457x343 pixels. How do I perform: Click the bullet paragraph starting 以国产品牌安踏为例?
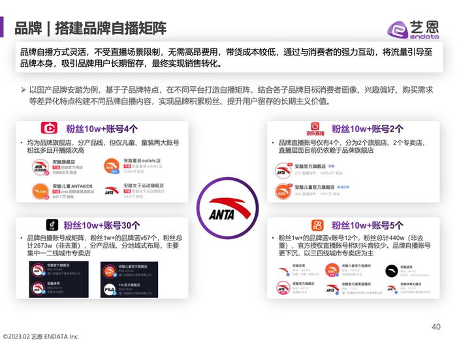coord(227,95)
